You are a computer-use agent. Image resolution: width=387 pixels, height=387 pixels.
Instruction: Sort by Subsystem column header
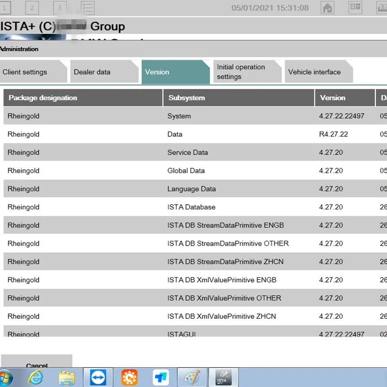(x=238, y=98)
